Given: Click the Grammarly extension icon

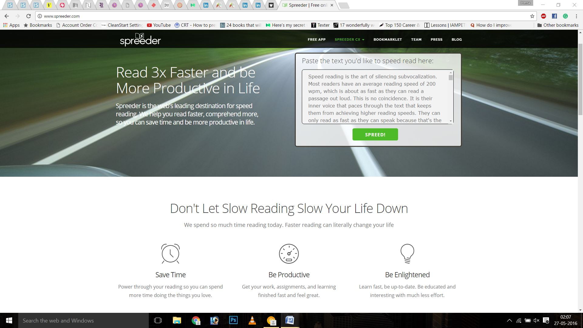Looking at the screenshot, I should 565,16.
